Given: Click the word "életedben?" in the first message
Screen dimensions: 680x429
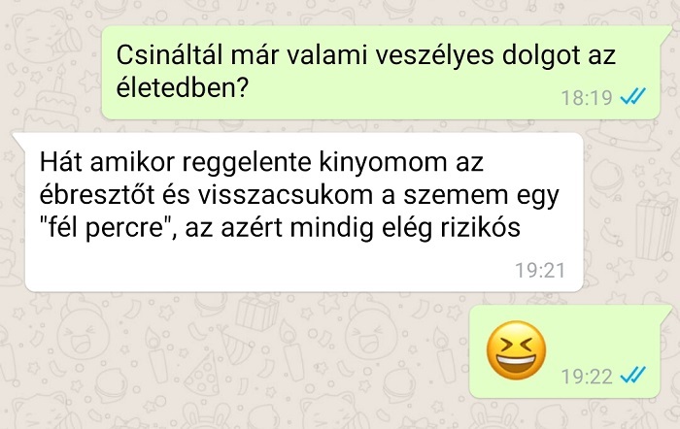Looking at the screenshot, I should (x=183, y=88).
